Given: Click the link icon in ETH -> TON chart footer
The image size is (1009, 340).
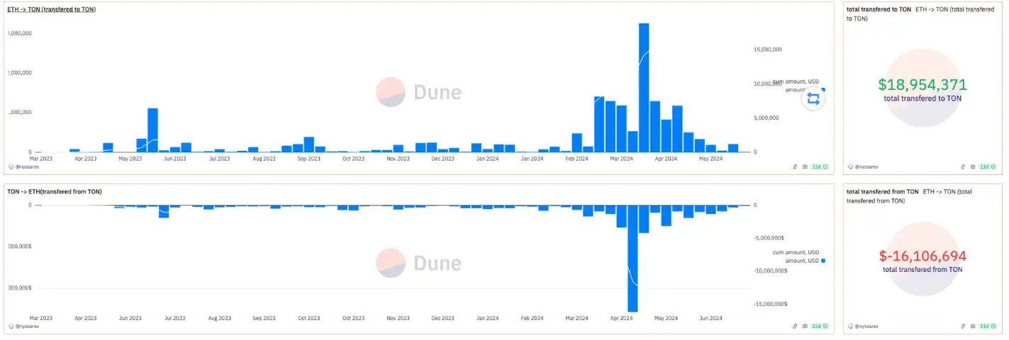Looking at the screenshot, I should pyautogui.click(x=796, y=167).
